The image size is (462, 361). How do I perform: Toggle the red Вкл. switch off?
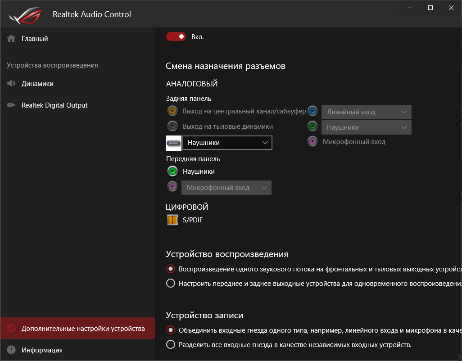pyautogui.click(x=176, y=36)
